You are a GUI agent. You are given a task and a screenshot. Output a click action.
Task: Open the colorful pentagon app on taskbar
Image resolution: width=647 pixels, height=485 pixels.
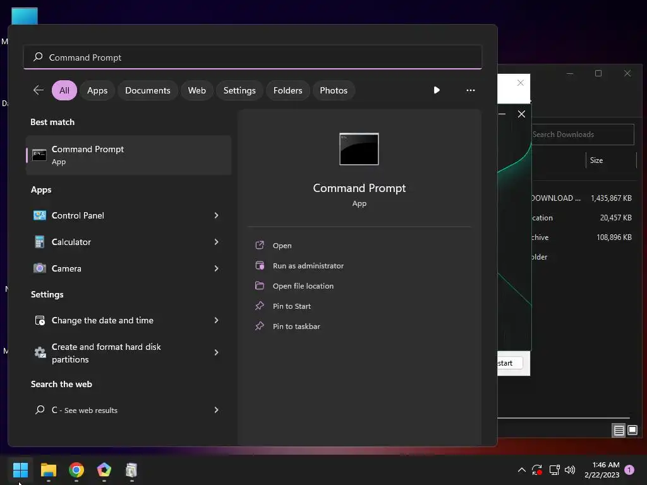click(x=104, y=469)
